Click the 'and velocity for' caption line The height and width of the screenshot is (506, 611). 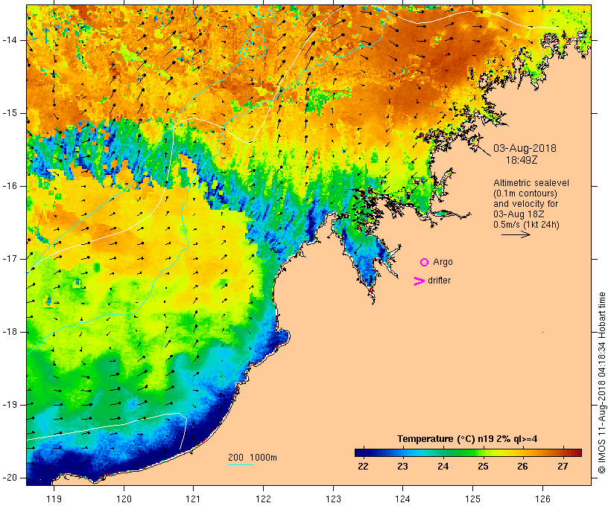click(x=525, y=204)
